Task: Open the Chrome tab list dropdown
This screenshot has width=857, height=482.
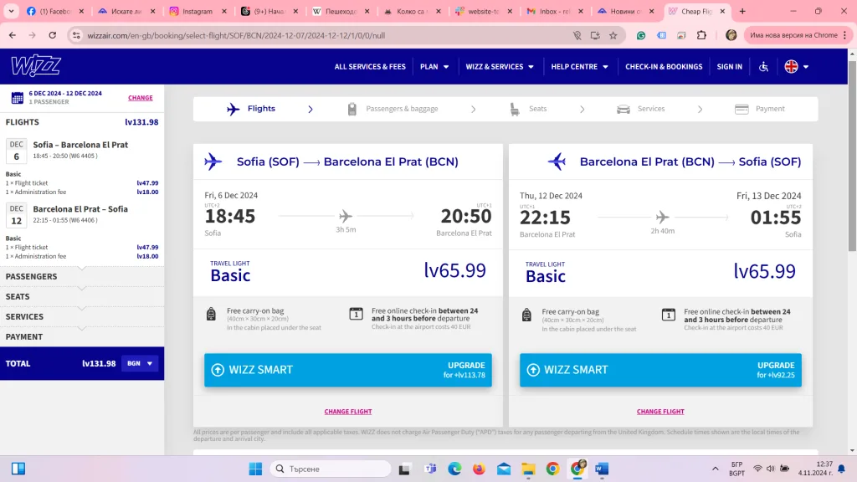Action: coord(11,11)
